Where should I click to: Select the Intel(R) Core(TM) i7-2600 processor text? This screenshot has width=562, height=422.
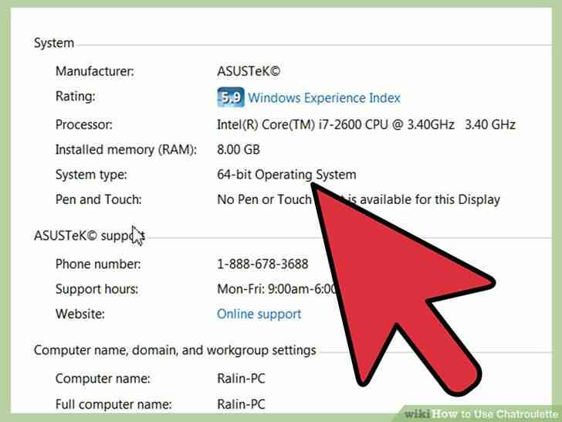coord(366,124)
